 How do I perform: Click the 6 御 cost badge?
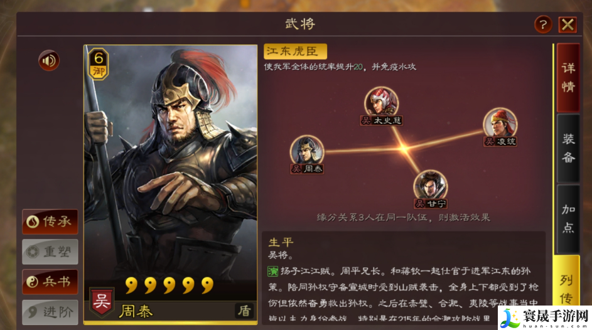pos(99,64)
